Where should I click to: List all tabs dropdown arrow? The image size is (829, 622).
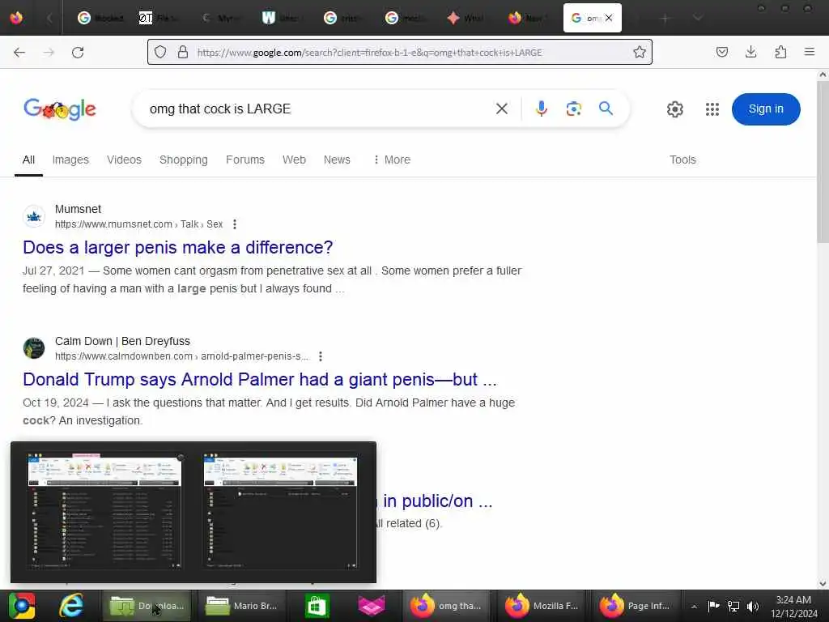(698, 18)
